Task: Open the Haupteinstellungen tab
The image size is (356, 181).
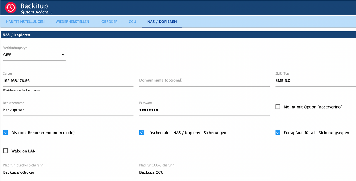Action: pyautogui.click(x=25, y=22)
